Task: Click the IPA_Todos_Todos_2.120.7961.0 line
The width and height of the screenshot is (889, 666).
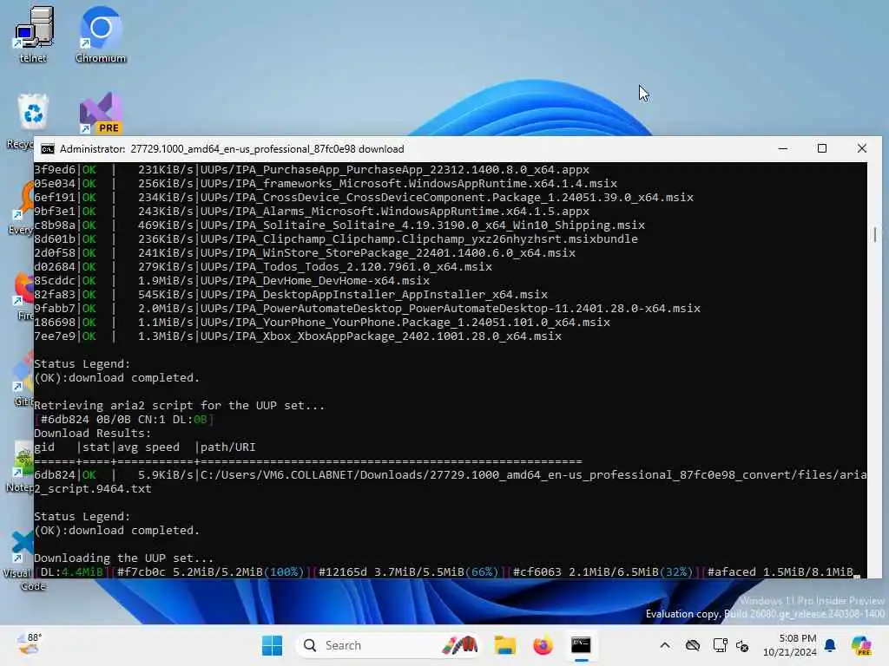Action: (x=263, y=267)
